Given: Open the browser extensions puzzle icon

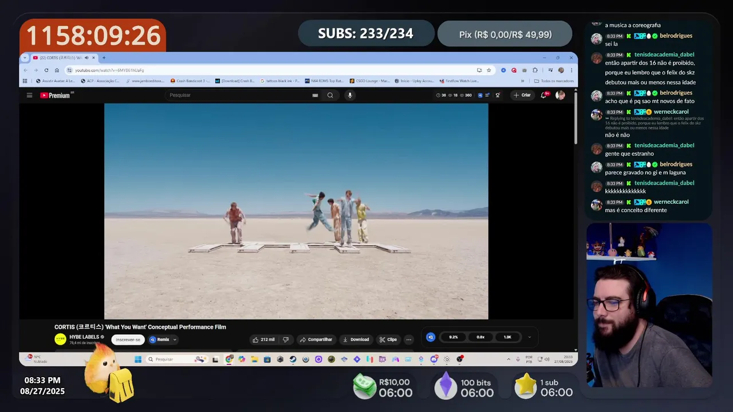Looking at the screenshot, I should point(534,70).
